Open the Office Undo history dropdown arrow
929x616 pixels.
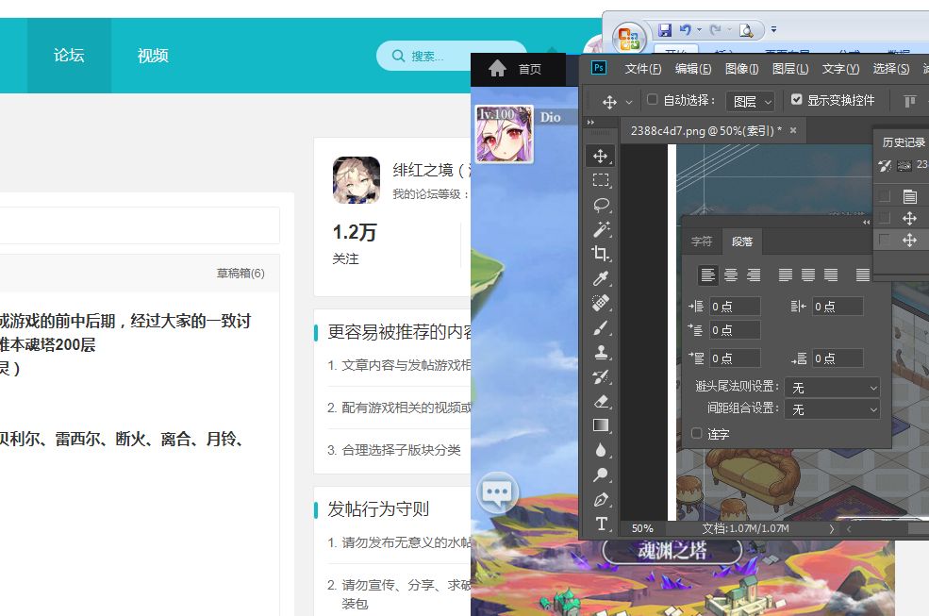pyautogui.click(x=700, y=29)
